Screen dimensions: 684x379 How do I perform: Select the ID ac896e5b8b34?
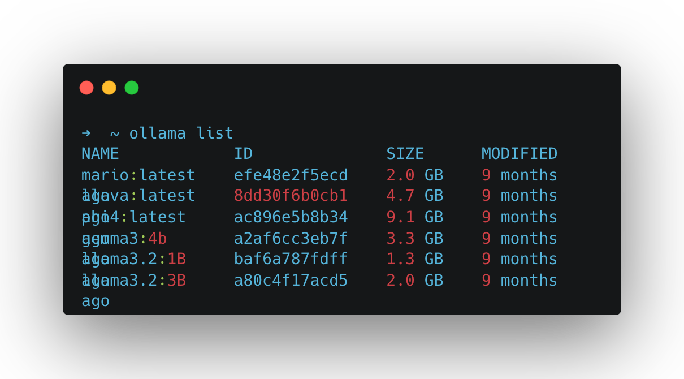coord(291,217)
